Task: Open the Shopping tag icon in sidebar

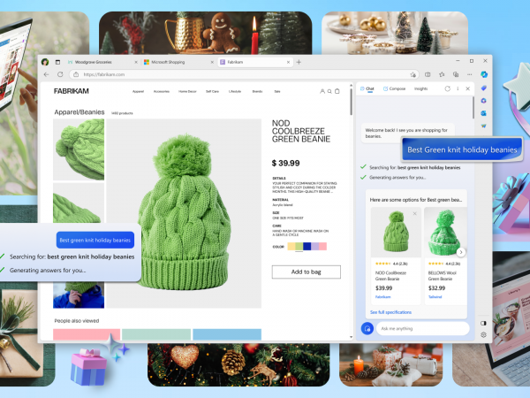Action: (x=484, y=88)
